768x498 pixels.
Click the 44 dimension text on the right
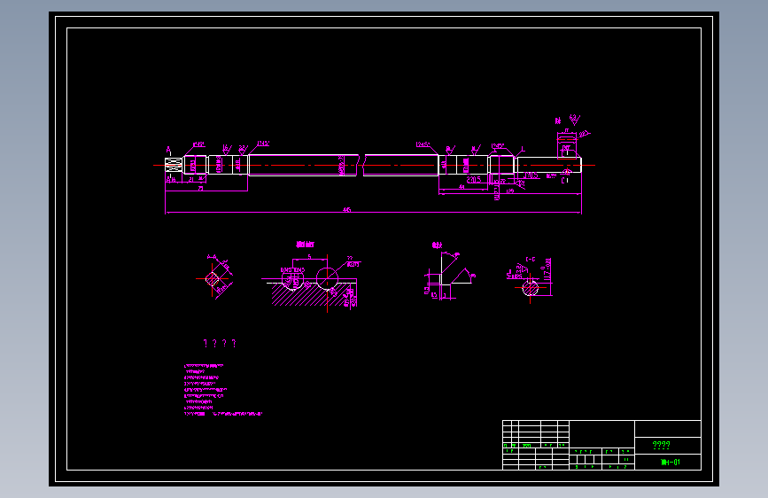coord(462,187)
